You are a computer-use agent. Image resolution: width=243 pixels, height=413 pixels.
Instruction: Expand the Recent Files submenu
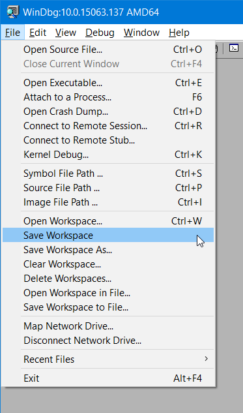(108, 359)
